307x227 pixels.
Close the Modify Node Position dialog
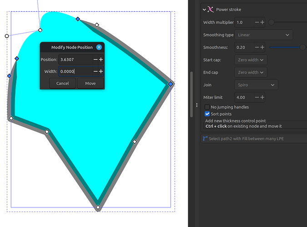click(x=99, y=47)
